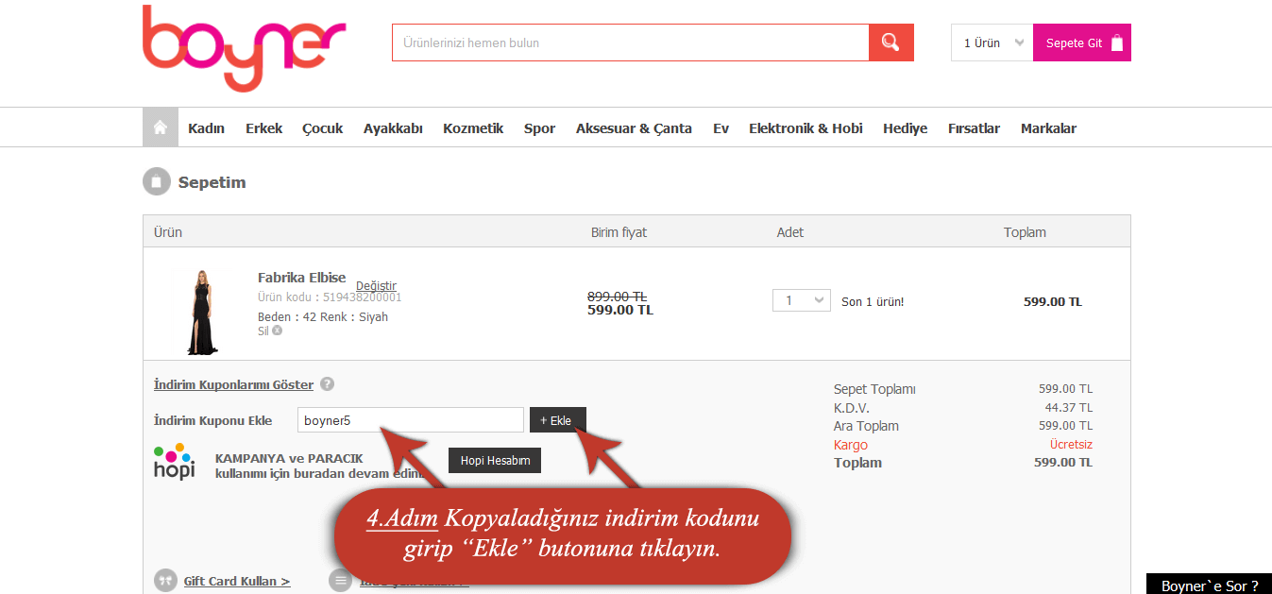
Task: Click the K.D.V. 44.37 TL amount
Action: (x=1069, y=408)
